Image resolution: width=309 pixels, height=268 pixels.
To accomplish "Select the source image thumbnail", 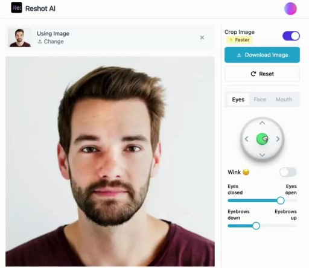I will [x=20, y=37].
